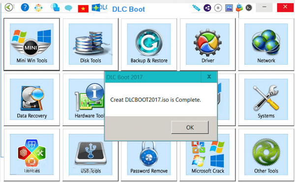Open the Hardware Tools tile
Screen dimensions: 295x182
[84, 100]
